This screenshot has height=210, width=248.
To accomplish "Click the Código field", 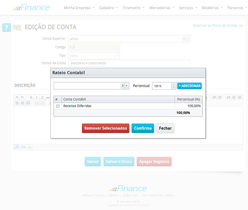I will (x=94, y=47).
